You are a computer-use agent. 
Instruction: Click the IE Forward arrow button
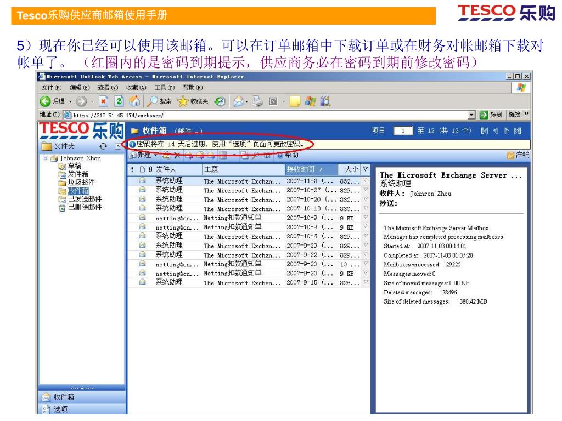pyautogui.click(x=81, y=101)
